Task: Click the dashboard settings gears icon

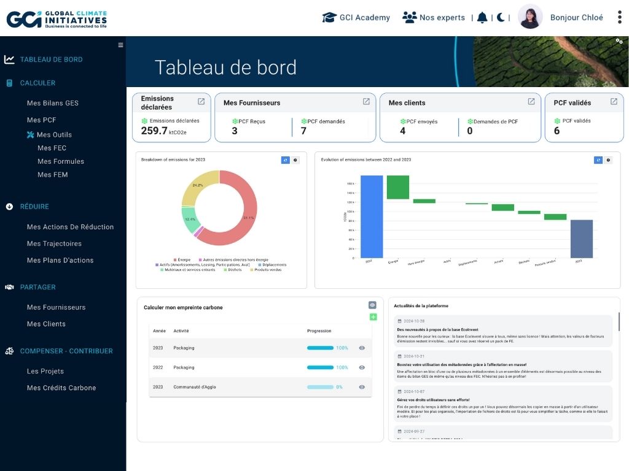Action: pos(619,41)
